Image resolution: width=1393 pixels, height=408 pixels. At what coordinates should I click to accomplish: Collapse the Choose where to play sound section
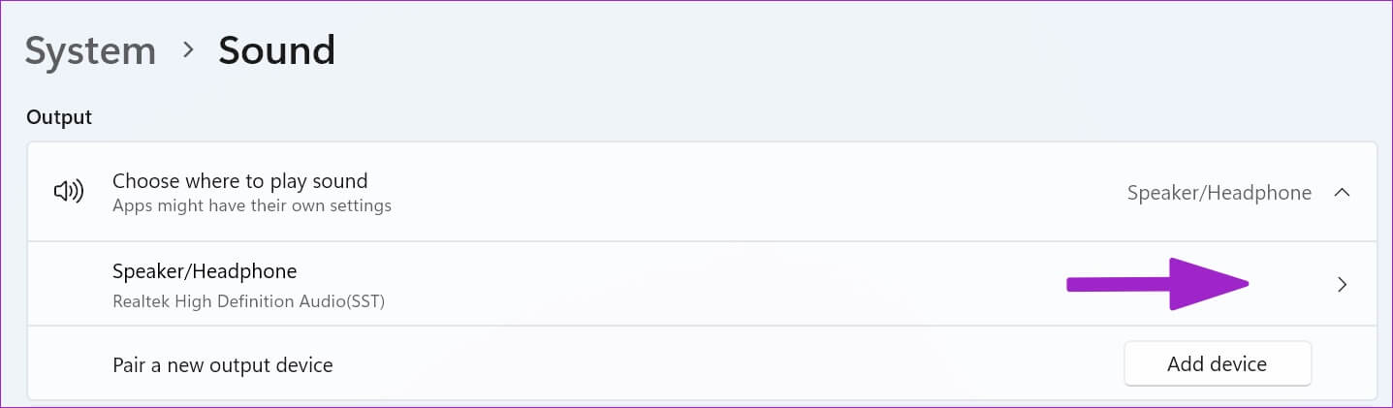pos(1343,193)
